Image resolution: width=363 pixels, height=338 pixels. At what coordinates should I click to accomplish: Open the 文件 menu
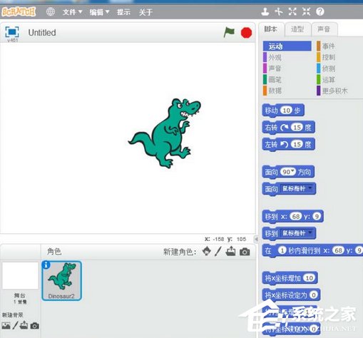pyautogui.click(x=72, y=12)
